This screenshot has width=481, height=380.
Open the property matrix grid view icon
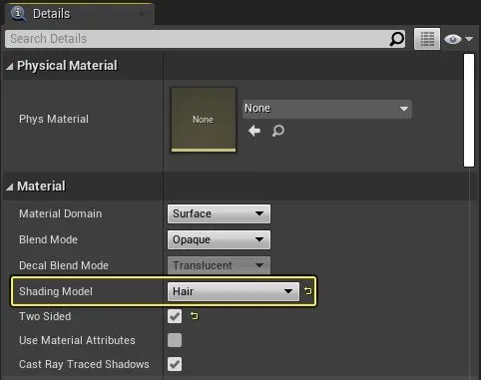[427, 39]
